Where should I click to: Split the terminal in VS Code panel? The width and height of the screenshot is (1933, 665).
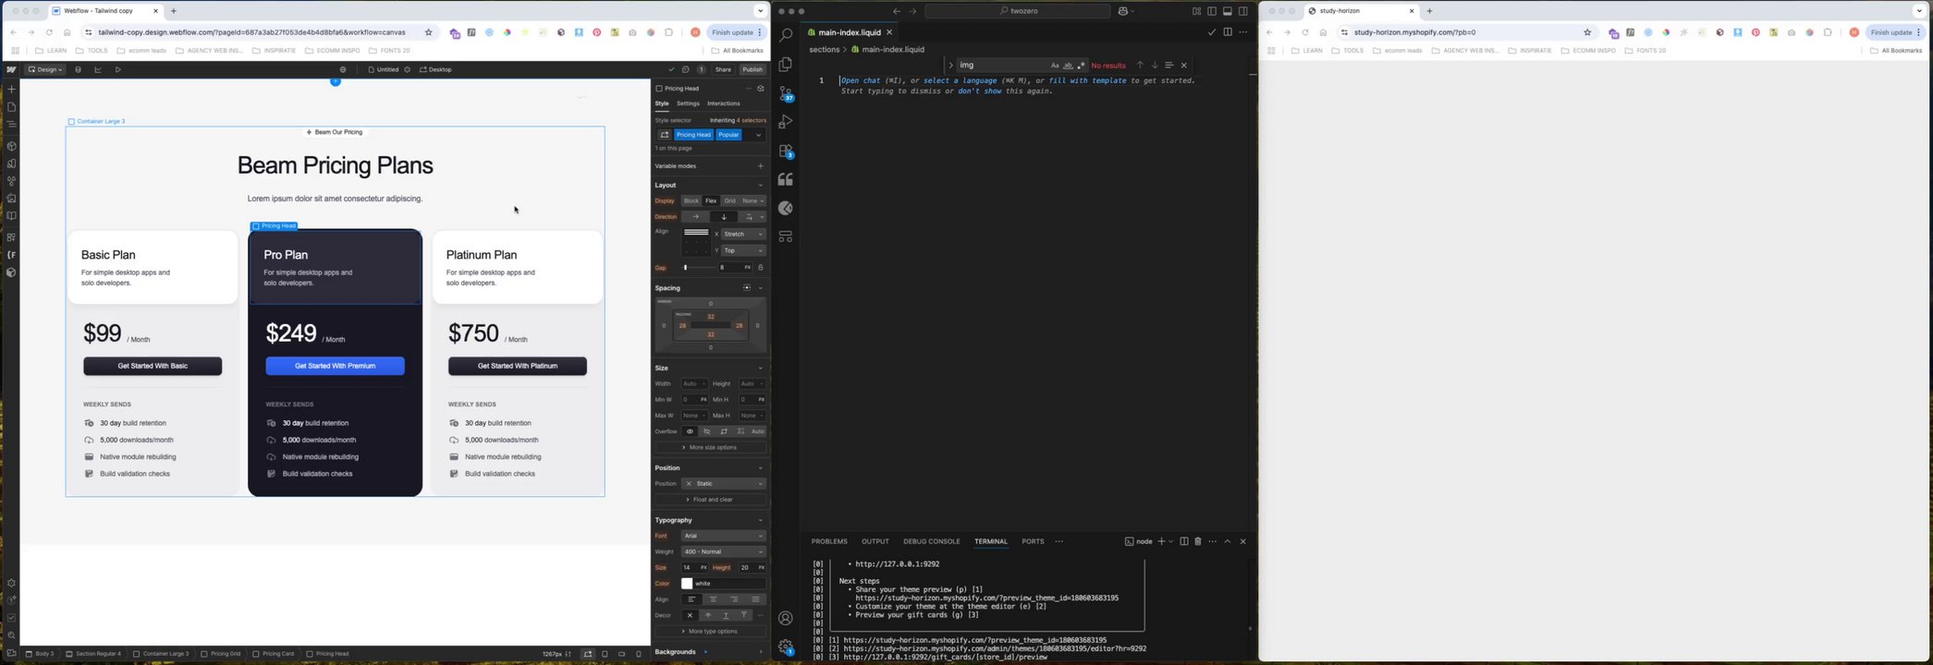click(1183, 541)
